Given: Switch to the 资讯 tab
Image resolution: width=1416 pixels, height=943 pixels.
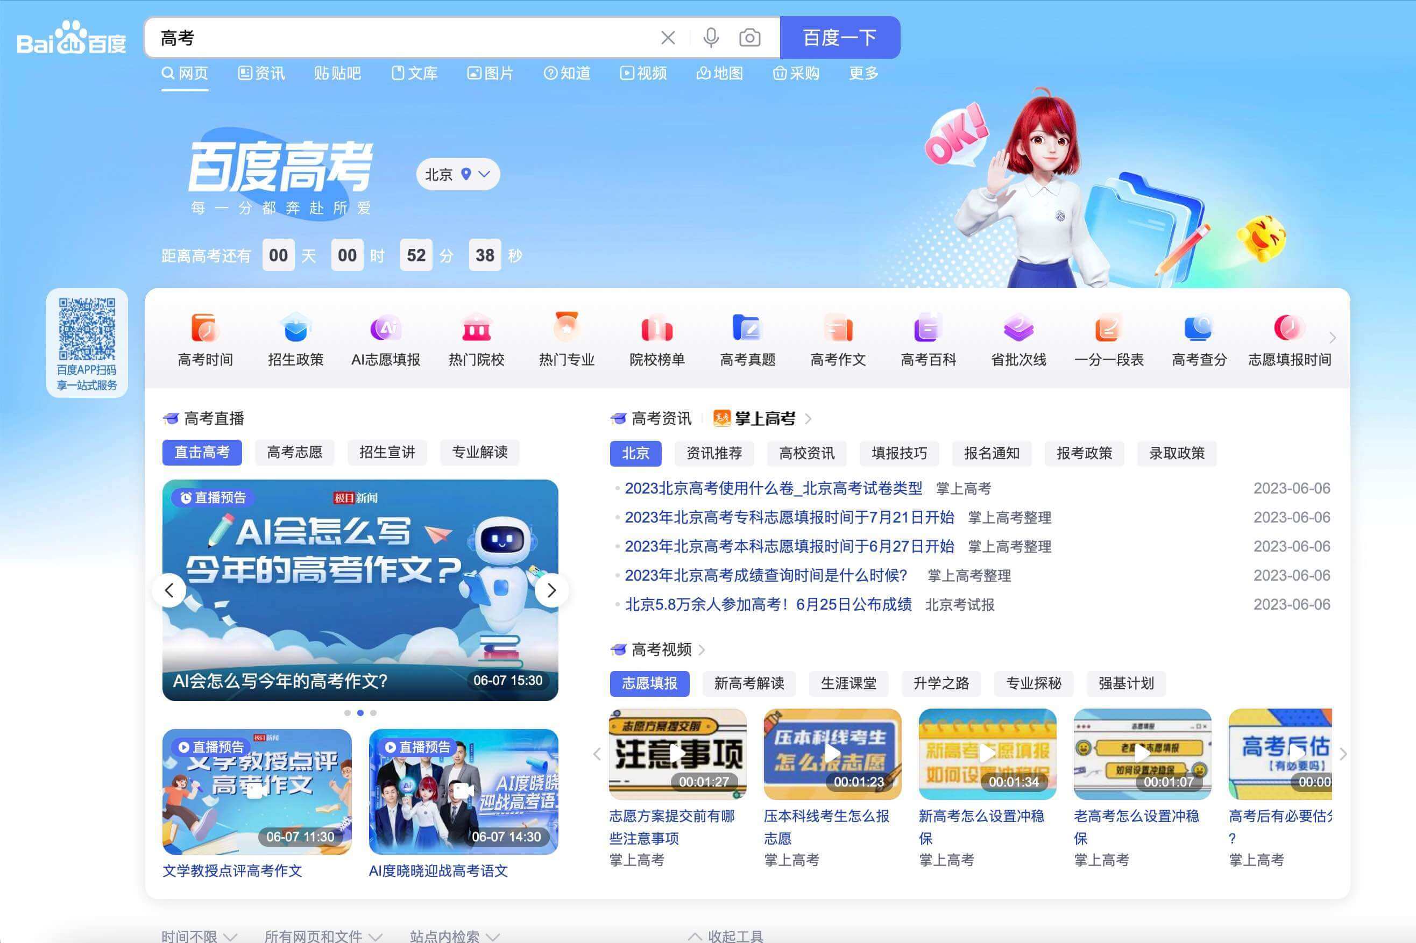Looking at the screenshot, I should (261, 73).
